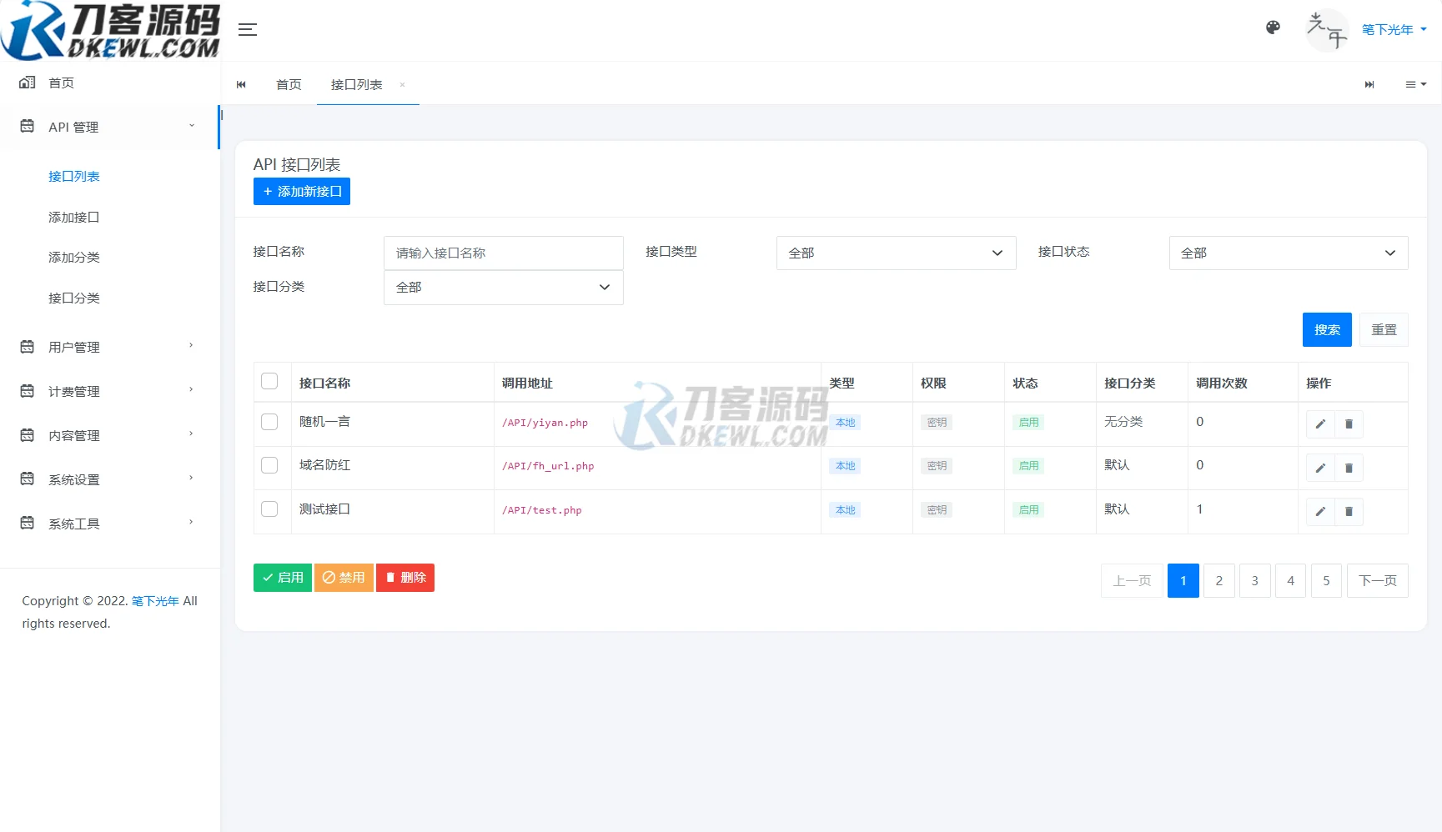The width and height of the screenshot is (1442, 832).
Task: Open the 用户管理 sidebar section icon
Action: (26, 347)
